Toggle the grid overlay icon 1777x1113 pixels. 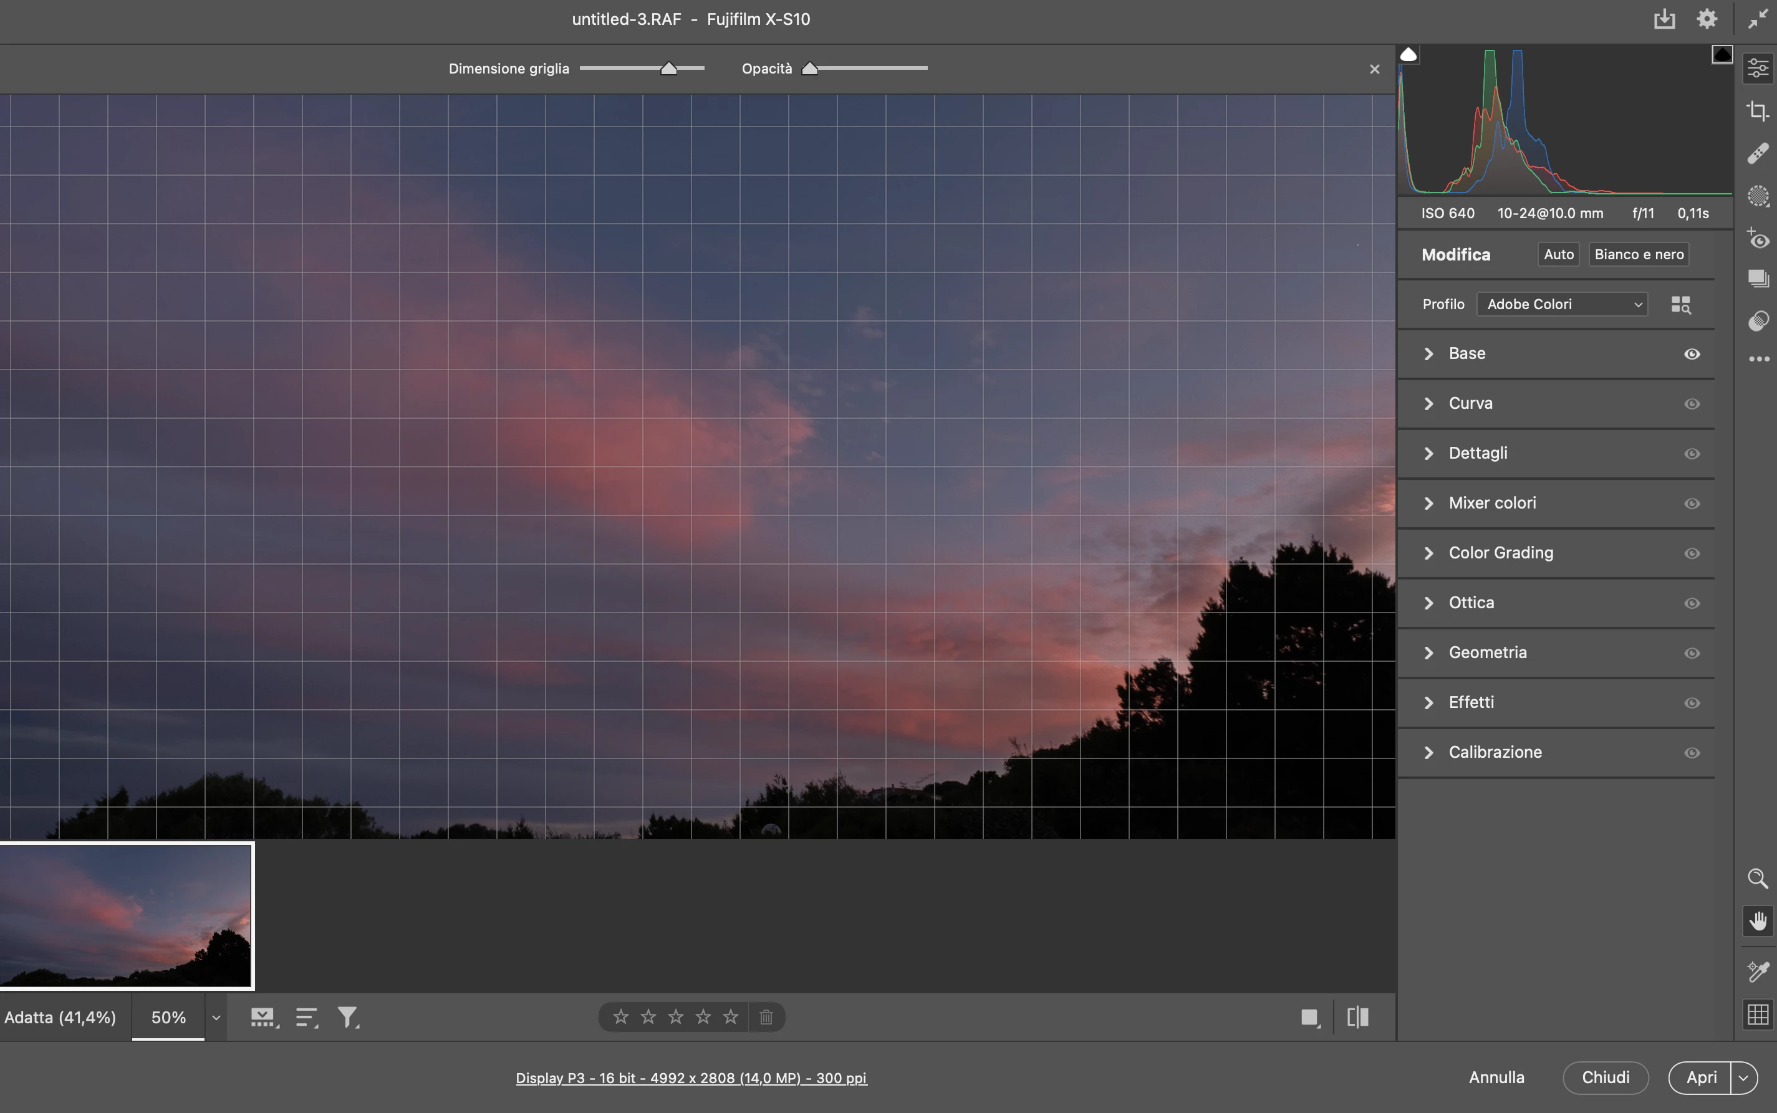tap(1758, 1015)
